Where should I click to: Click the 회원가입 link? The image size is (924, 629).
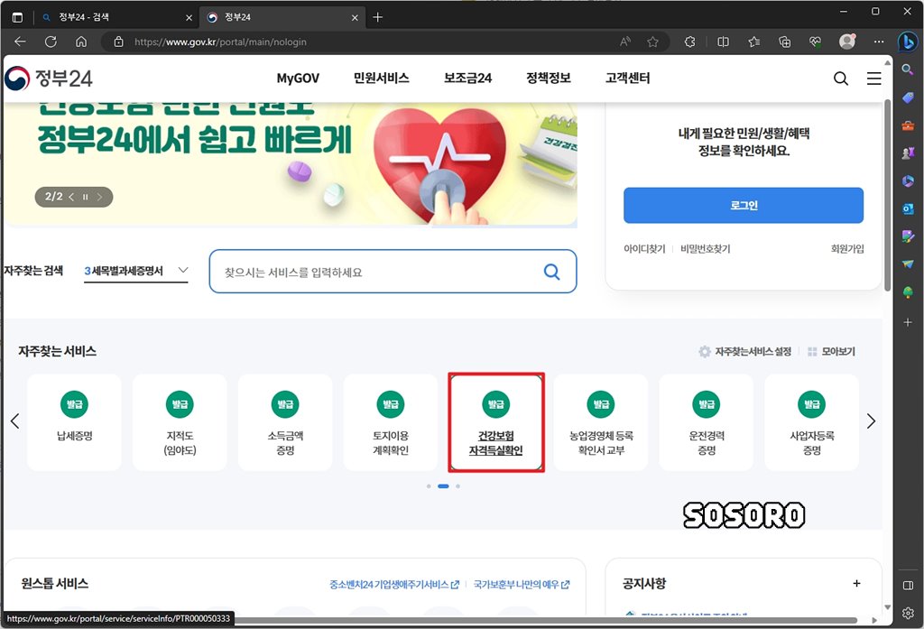click(x=847, y=249)
